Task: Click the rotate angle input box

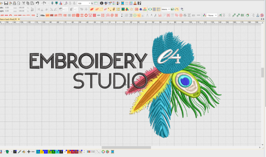Action: point(65,10)
